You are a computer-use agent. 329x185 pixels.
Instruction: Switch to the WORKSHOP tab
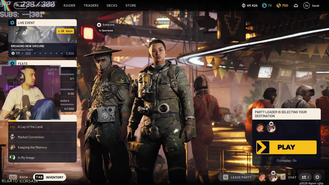click(46, 5)
